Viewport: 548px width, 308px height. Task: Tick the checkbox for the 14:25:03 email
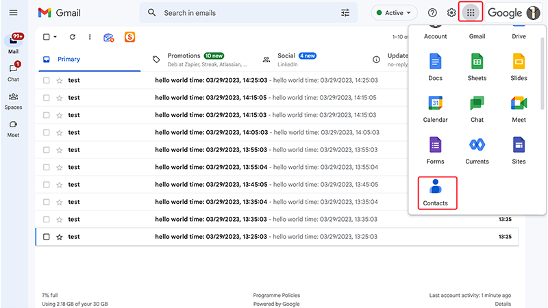(46, 80)
